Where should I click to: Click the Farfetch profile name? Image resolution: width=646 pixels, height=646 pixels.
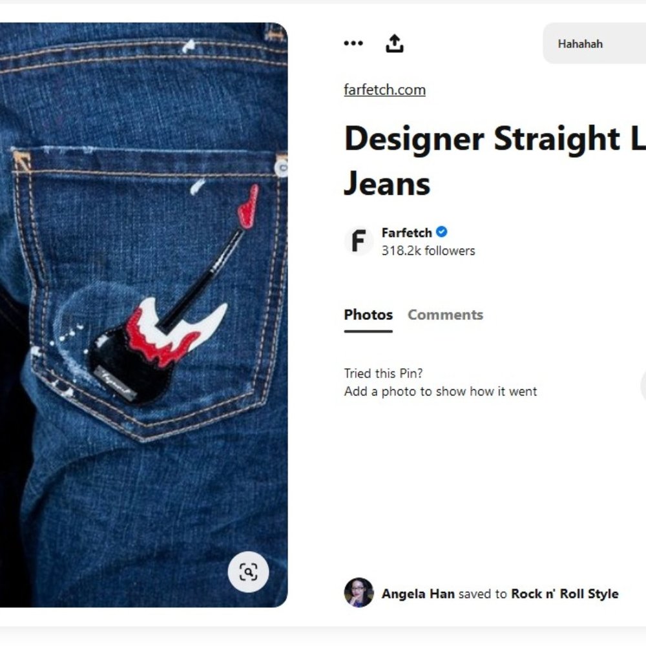click(406, 233)
